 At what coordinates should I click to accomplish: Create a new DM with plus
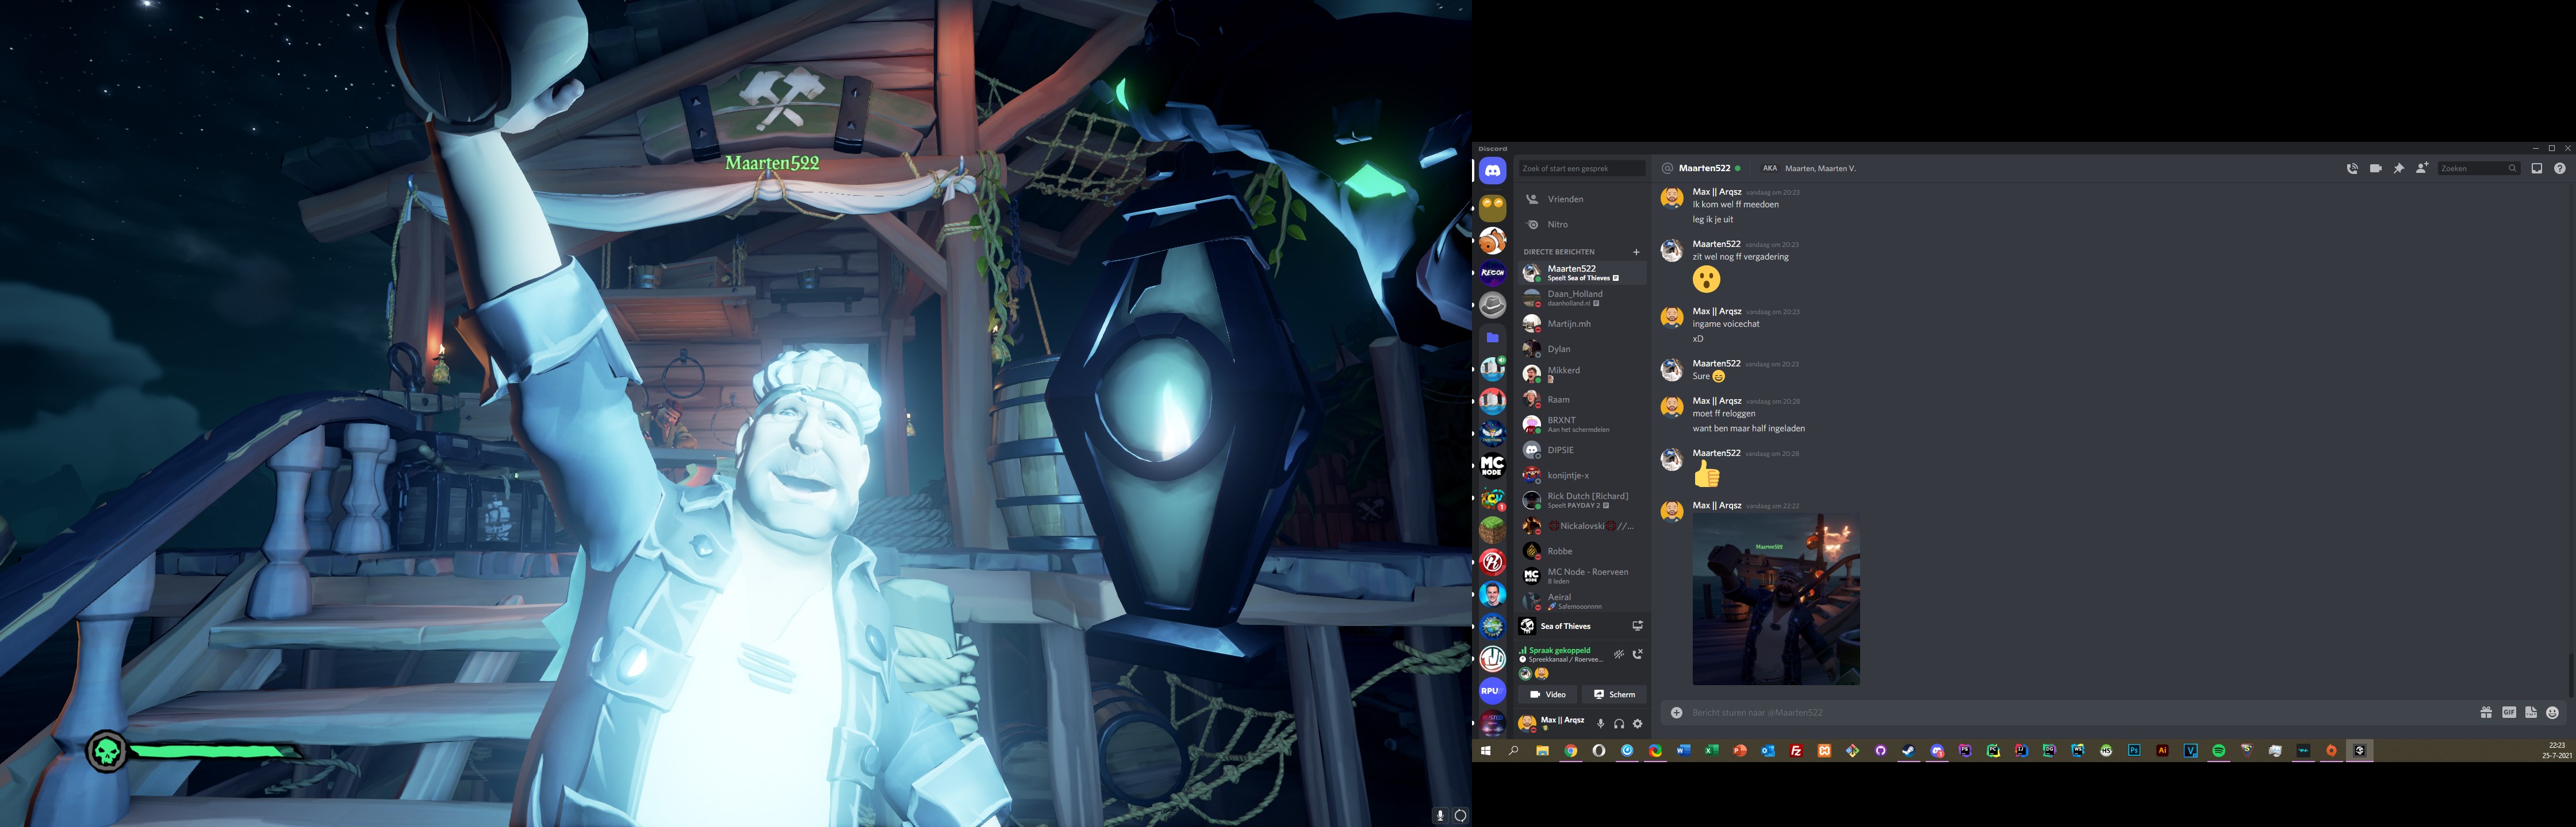click(1636, 252)
